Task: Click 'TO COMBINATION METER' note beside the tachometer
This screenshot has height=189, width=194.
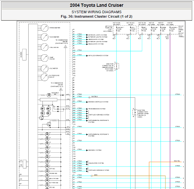Action: pyautogui.click(x=61, y=42)
